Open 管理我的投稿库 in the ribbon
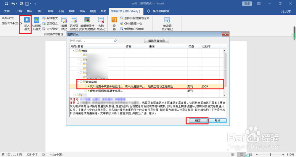 click(x=132, y=29)
